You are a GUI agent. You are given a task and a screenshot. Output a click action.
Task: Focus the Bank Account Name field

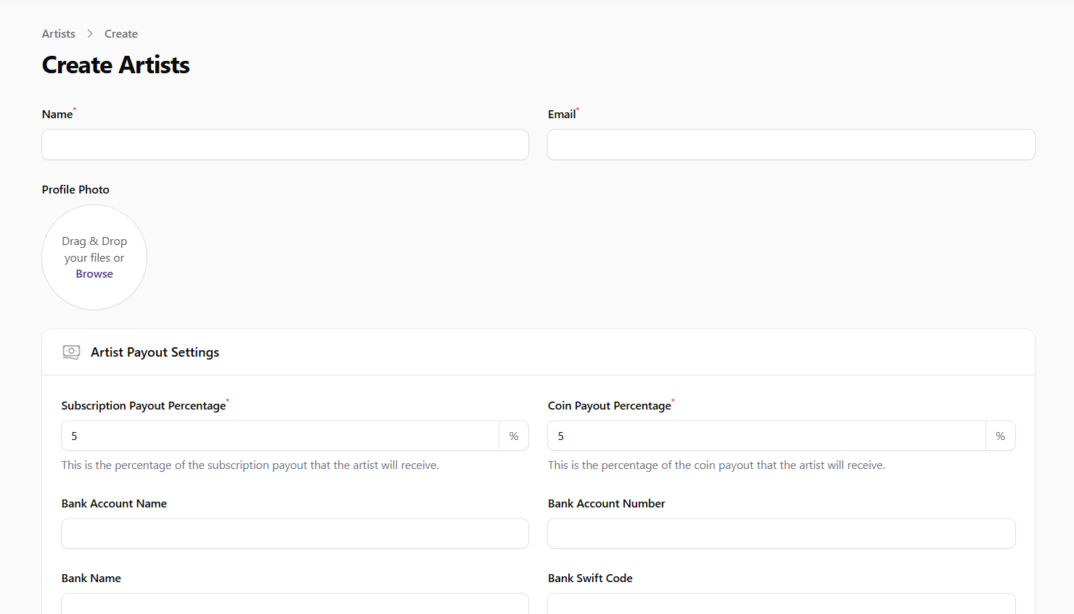(295, 534)
